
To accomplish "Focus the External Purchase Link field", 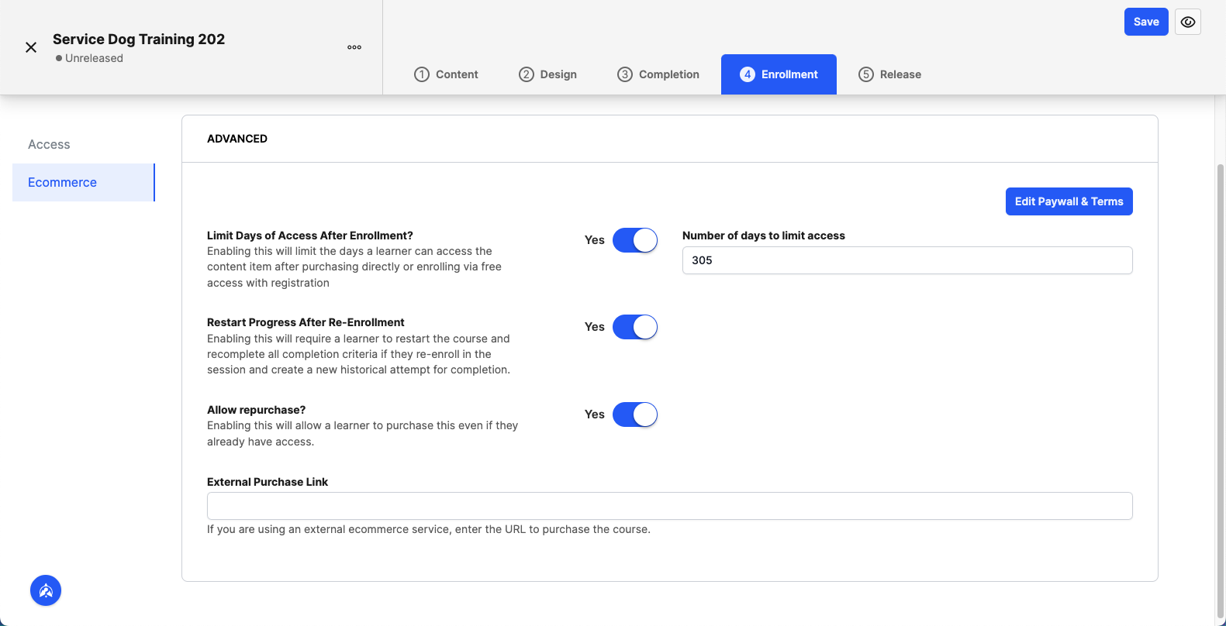I will (669, 506).
